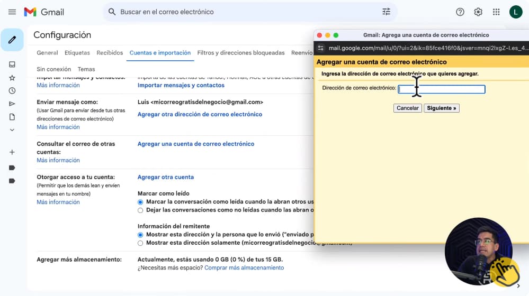529x296 pixels.
Task: Show side panel arrow at bottom right
Action: click(x=518, y=286)
